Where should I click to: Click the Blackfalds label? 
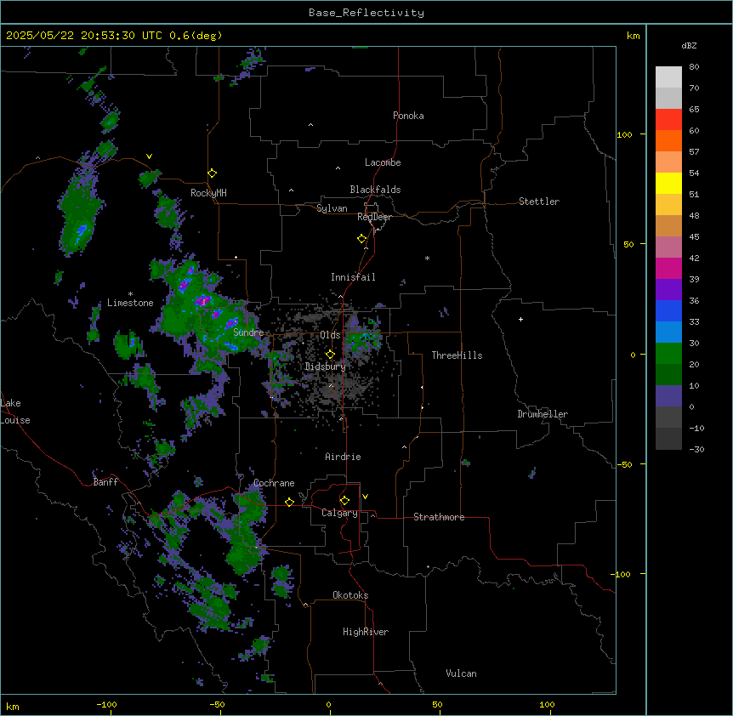(375, 190)
